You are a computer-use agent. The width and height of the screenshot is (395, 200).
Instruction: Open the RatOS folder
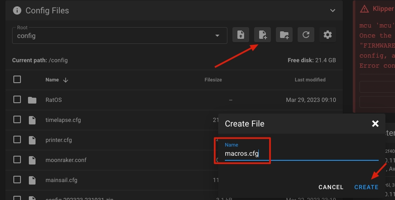[54, 100]
